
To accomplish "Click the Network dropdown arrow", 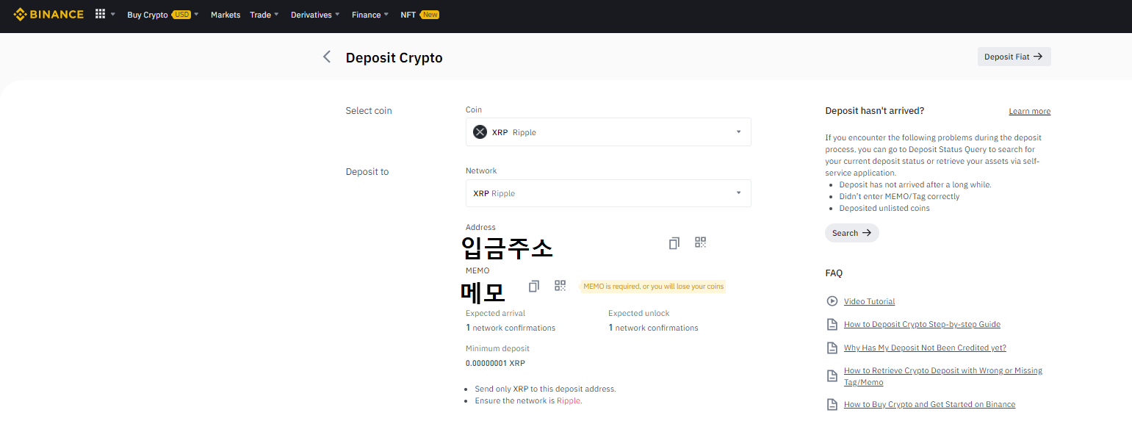I will [738, 193].
